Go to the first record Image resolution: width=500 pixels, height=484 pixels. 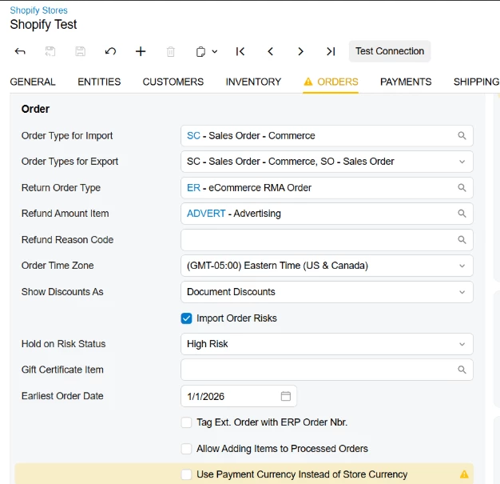click(240, 51)
